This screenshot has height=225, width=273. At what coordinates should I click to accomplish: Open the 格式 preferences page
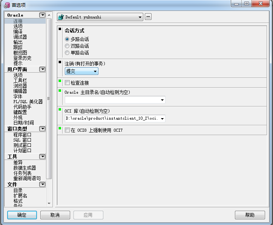18,201
